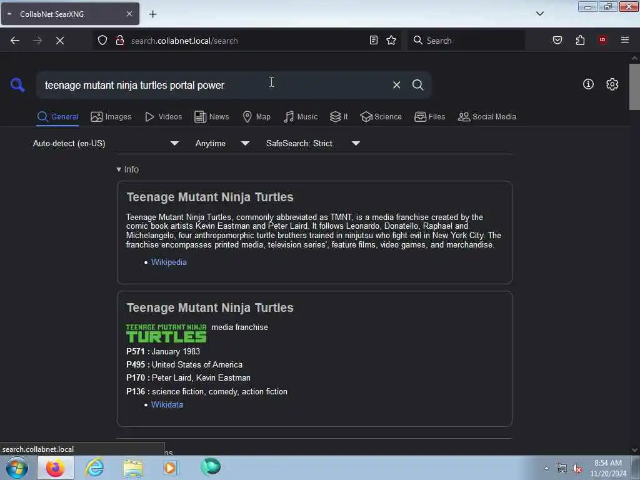This screenshot has width=640, height=480.
Task: Switch to the General category
Action: coord(57,117)
